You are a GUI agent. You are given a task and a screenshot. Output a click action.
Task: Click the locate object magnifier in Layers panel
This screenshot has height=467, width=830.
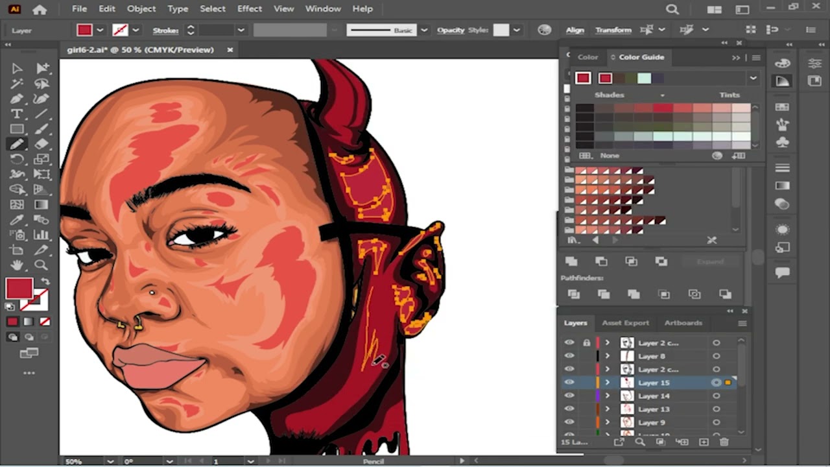640,442
